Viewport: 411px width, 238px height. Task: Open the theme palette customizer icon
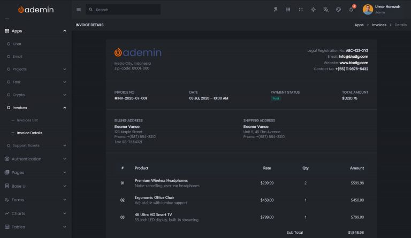[x=338, y=10]
